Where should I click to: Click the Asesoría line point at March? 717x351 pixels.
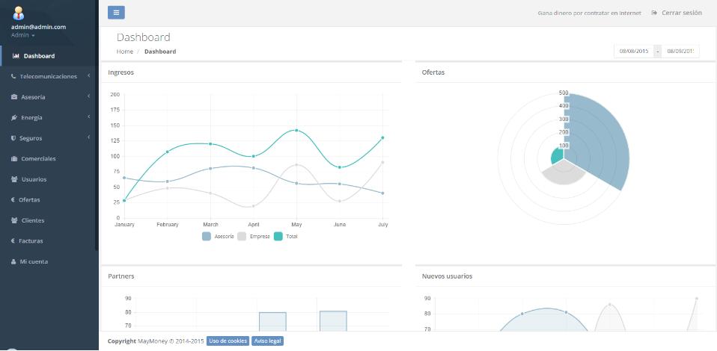(x=210, y=169)
